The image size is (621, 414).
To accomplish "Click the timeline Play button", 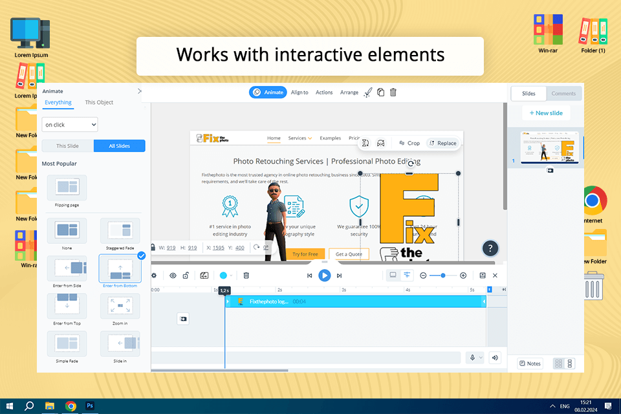I will tap(324, 276).
